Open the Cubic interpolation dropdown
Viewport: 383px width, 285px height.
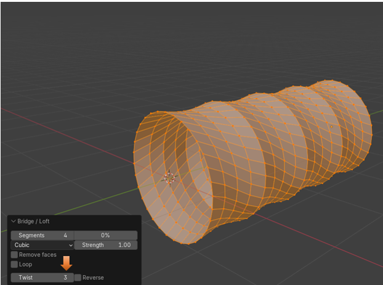coord(42,245)
